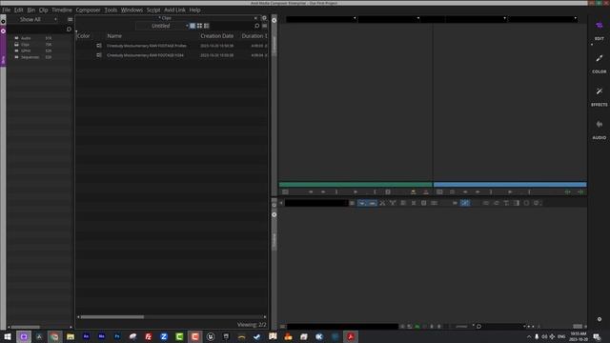Click the clip icon of the H264 footage row

pyautogui.click(x=99, y=55)
